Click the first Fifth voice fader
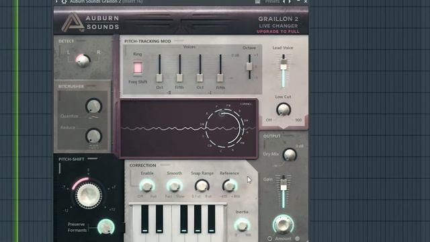 tap(179, 78)
